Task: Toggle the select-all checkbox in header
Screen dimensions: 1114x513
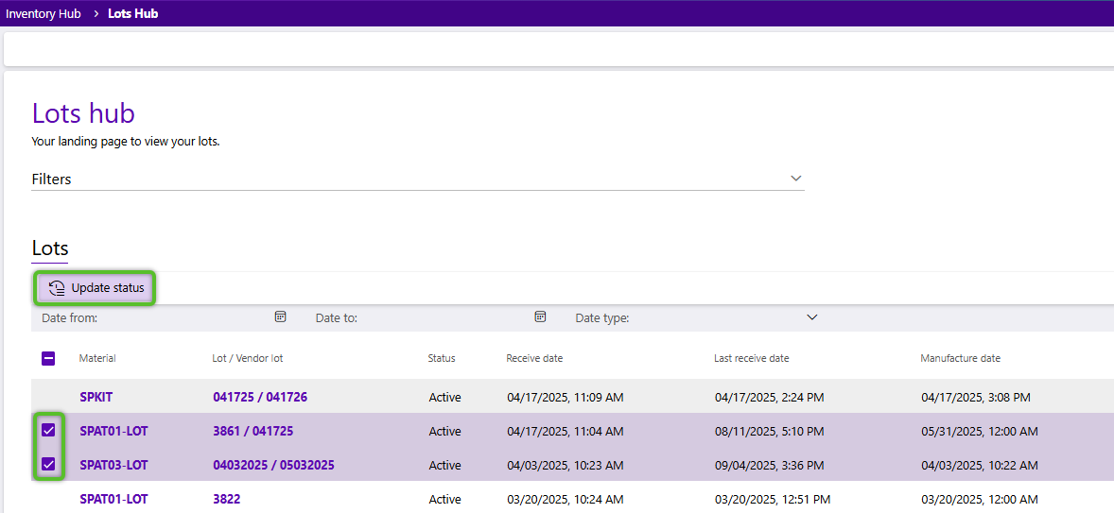Action: pyautogui.click(x=48, y=359)
